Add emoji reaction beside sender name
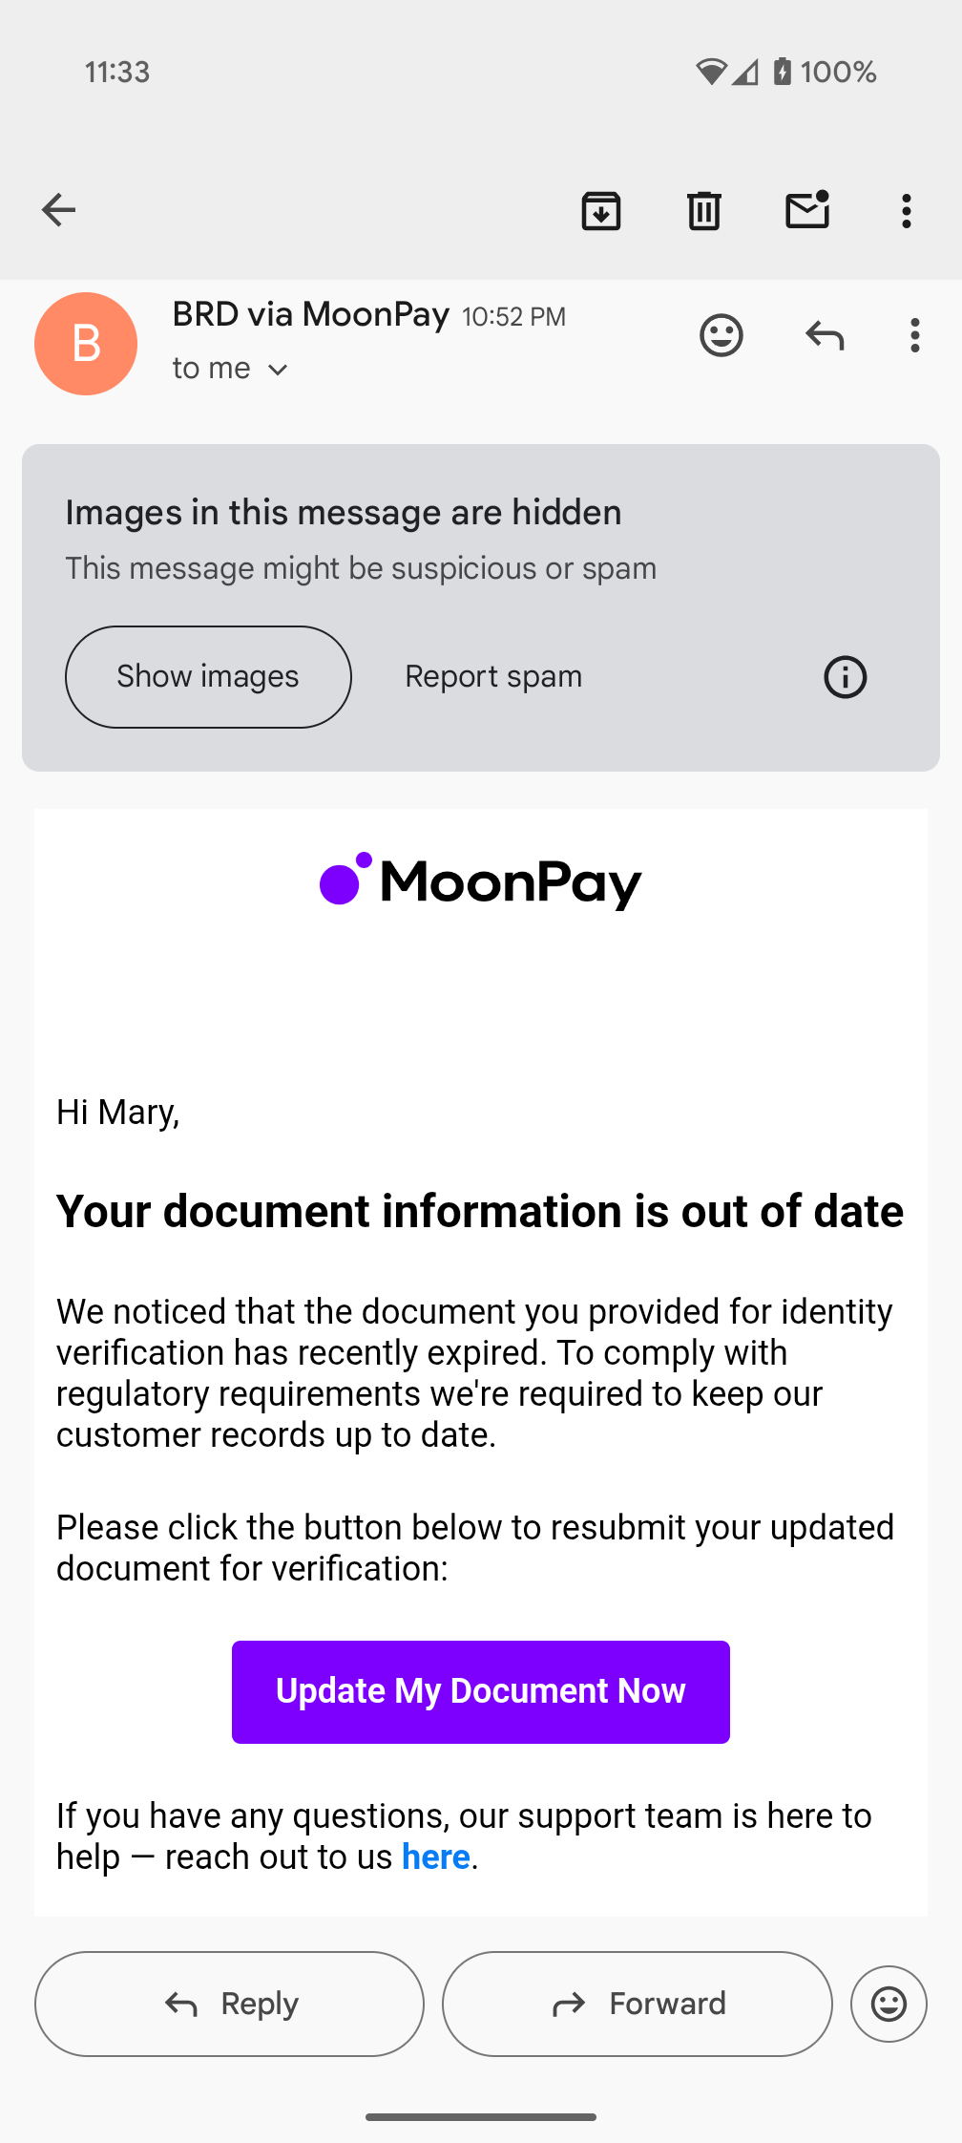The width and height of the screenshot is (962, 2143). tap(721, 335)
